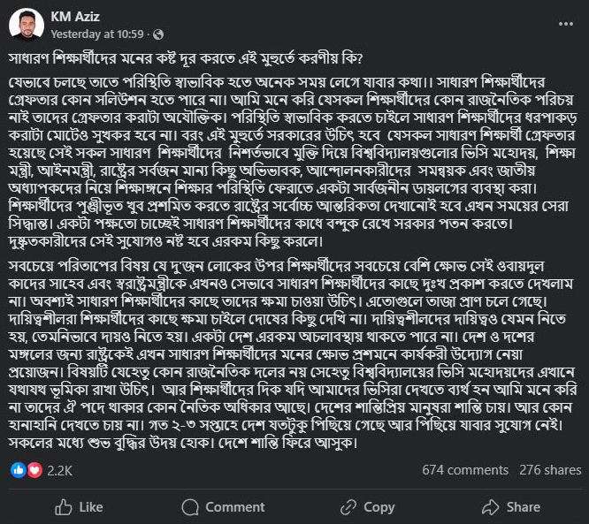Viewport: 589px width, 524px height.
Task: Open KM Aziz's profile picture
Action: coord(27,25)
